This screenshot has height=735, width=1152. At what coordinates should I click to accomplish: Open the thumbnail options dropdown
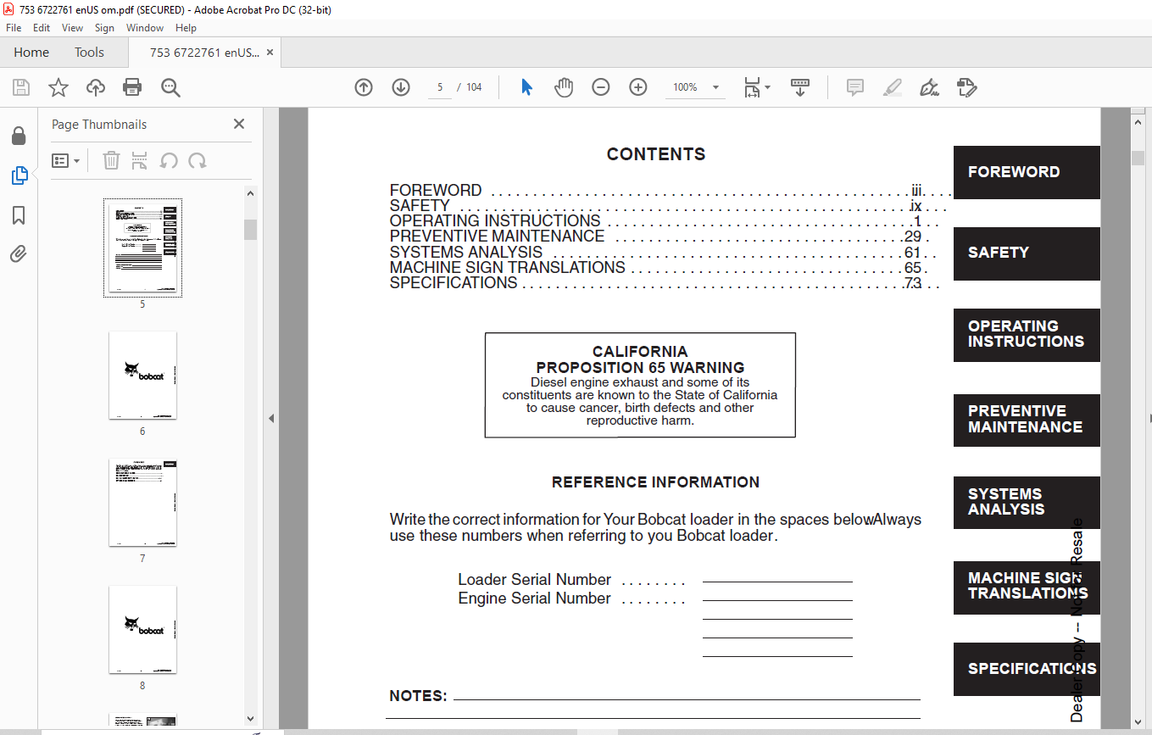[x=65, y=160]
